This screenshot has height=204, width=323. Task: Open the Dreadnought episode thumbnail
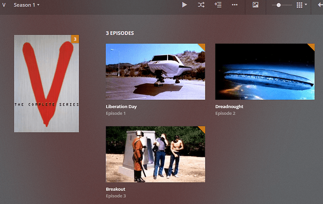coord(264,72)
